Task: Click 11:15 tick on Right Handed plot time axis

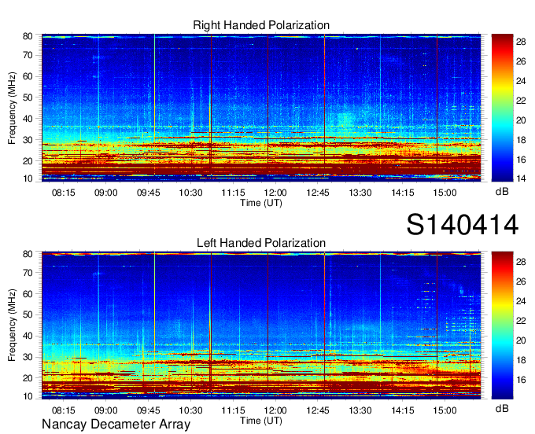Action: coord(233,193)
